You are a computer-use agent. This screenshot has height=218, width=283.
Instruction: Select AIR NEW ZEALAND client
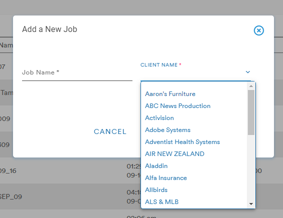(x=175, y=154)
